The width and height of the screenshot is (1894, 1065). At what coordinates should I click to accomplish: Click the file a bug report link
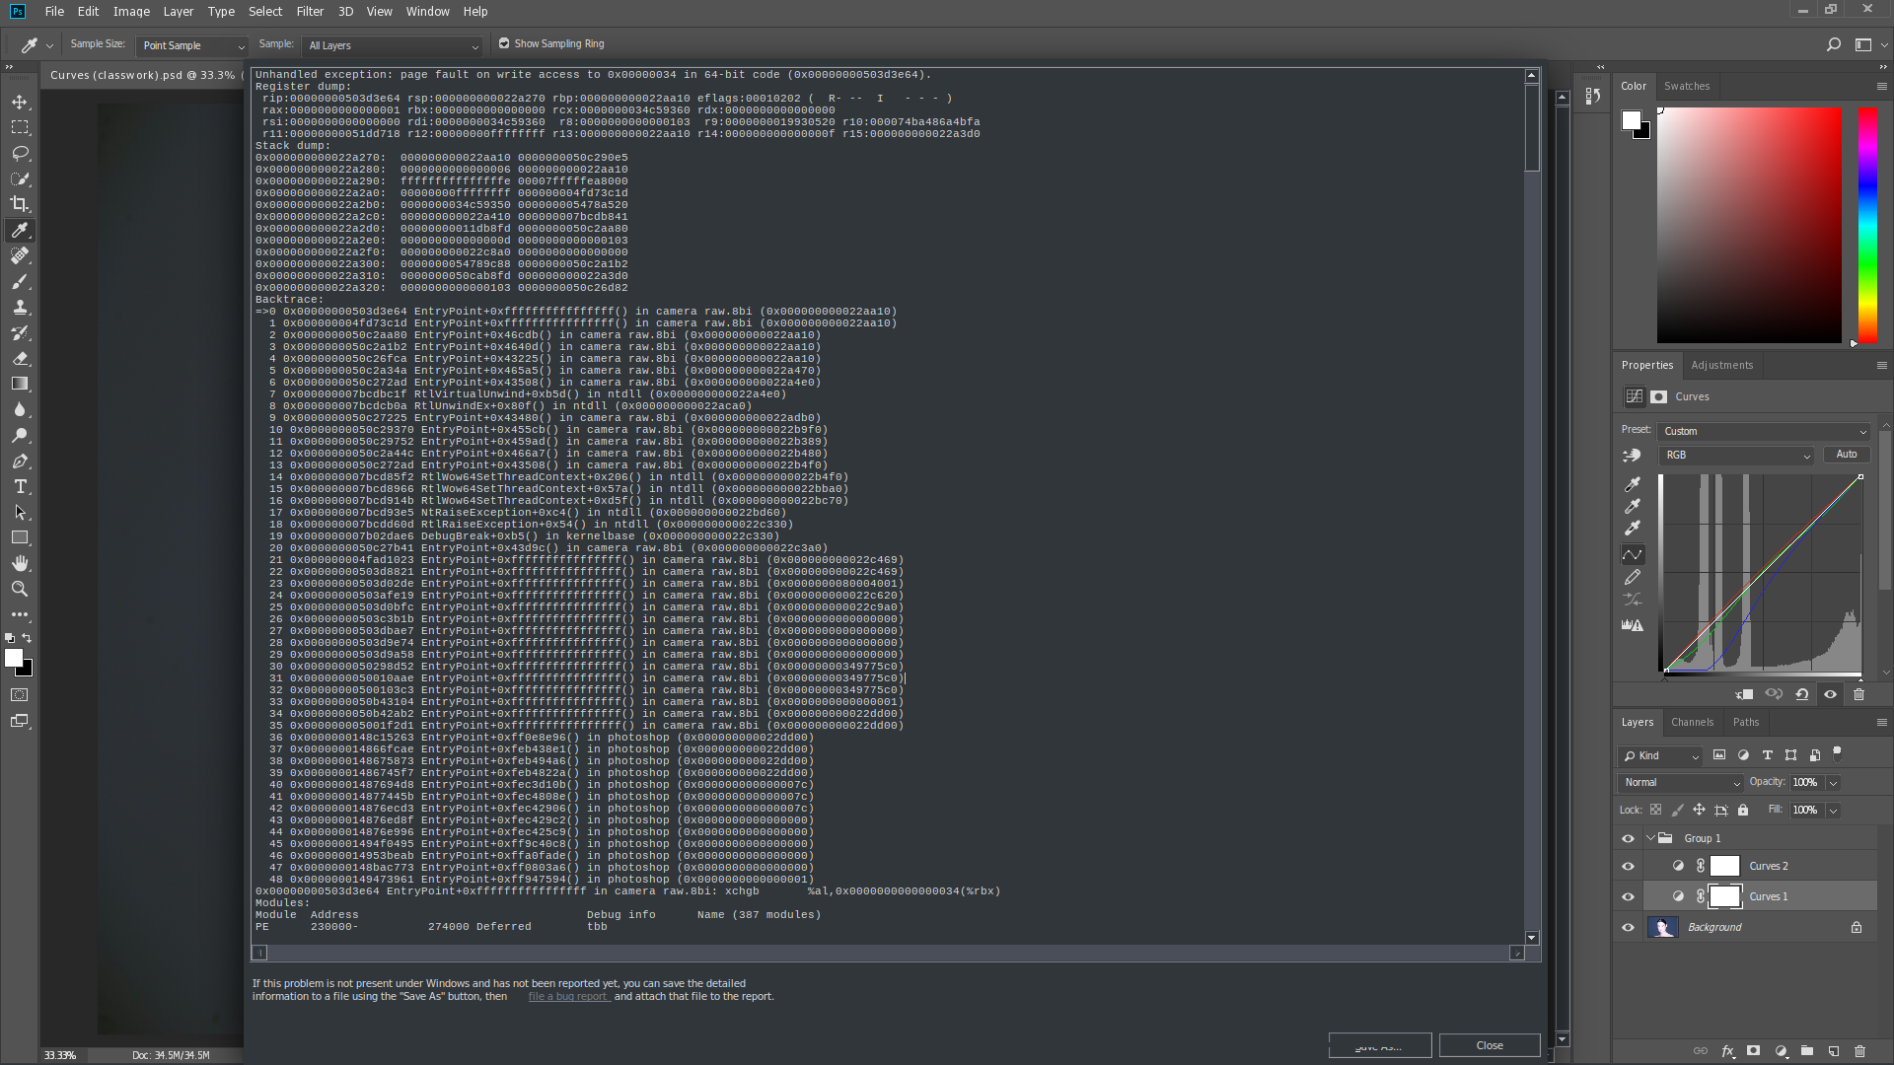click(x=568, y=996)
